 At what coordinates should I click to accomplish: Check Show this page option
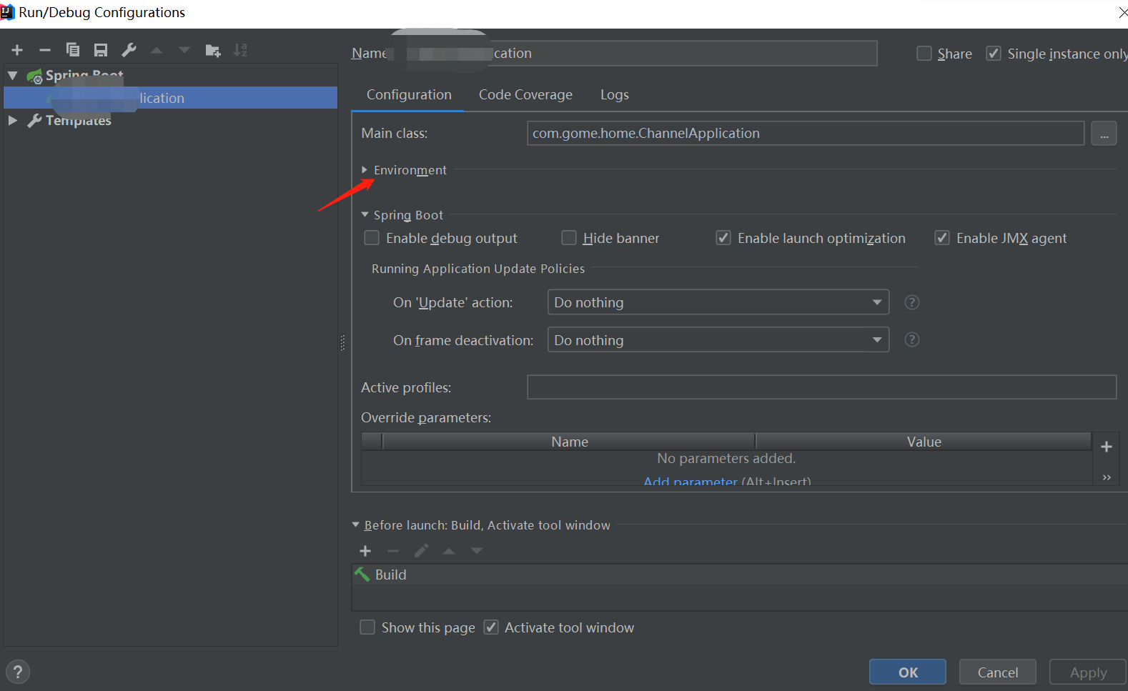(x=367, y=627)
